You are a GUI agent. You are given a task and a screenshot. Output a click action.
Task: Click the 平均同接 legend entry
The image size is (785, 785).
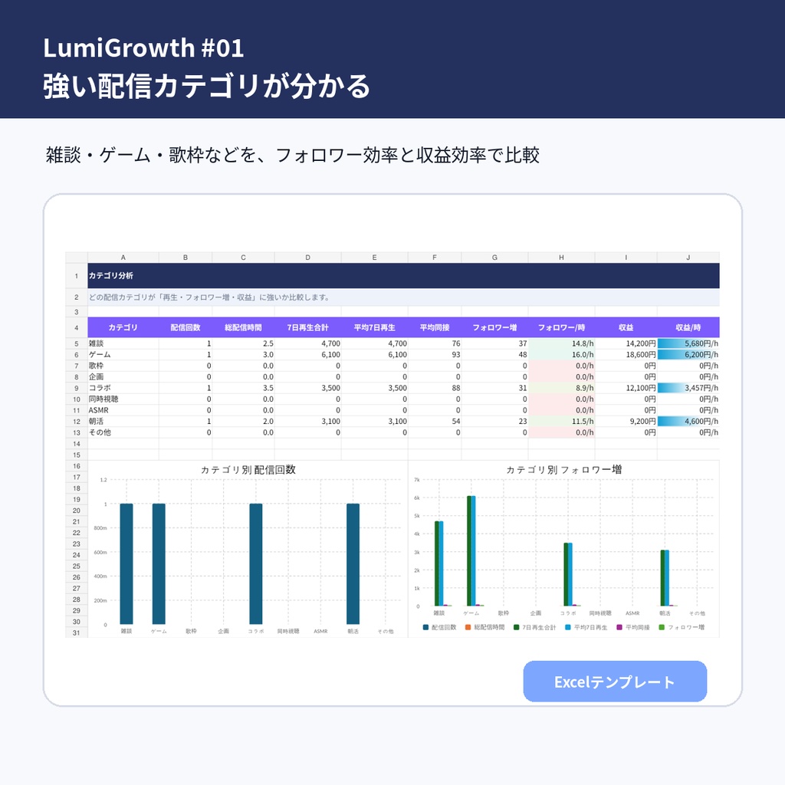pos(632,627)
